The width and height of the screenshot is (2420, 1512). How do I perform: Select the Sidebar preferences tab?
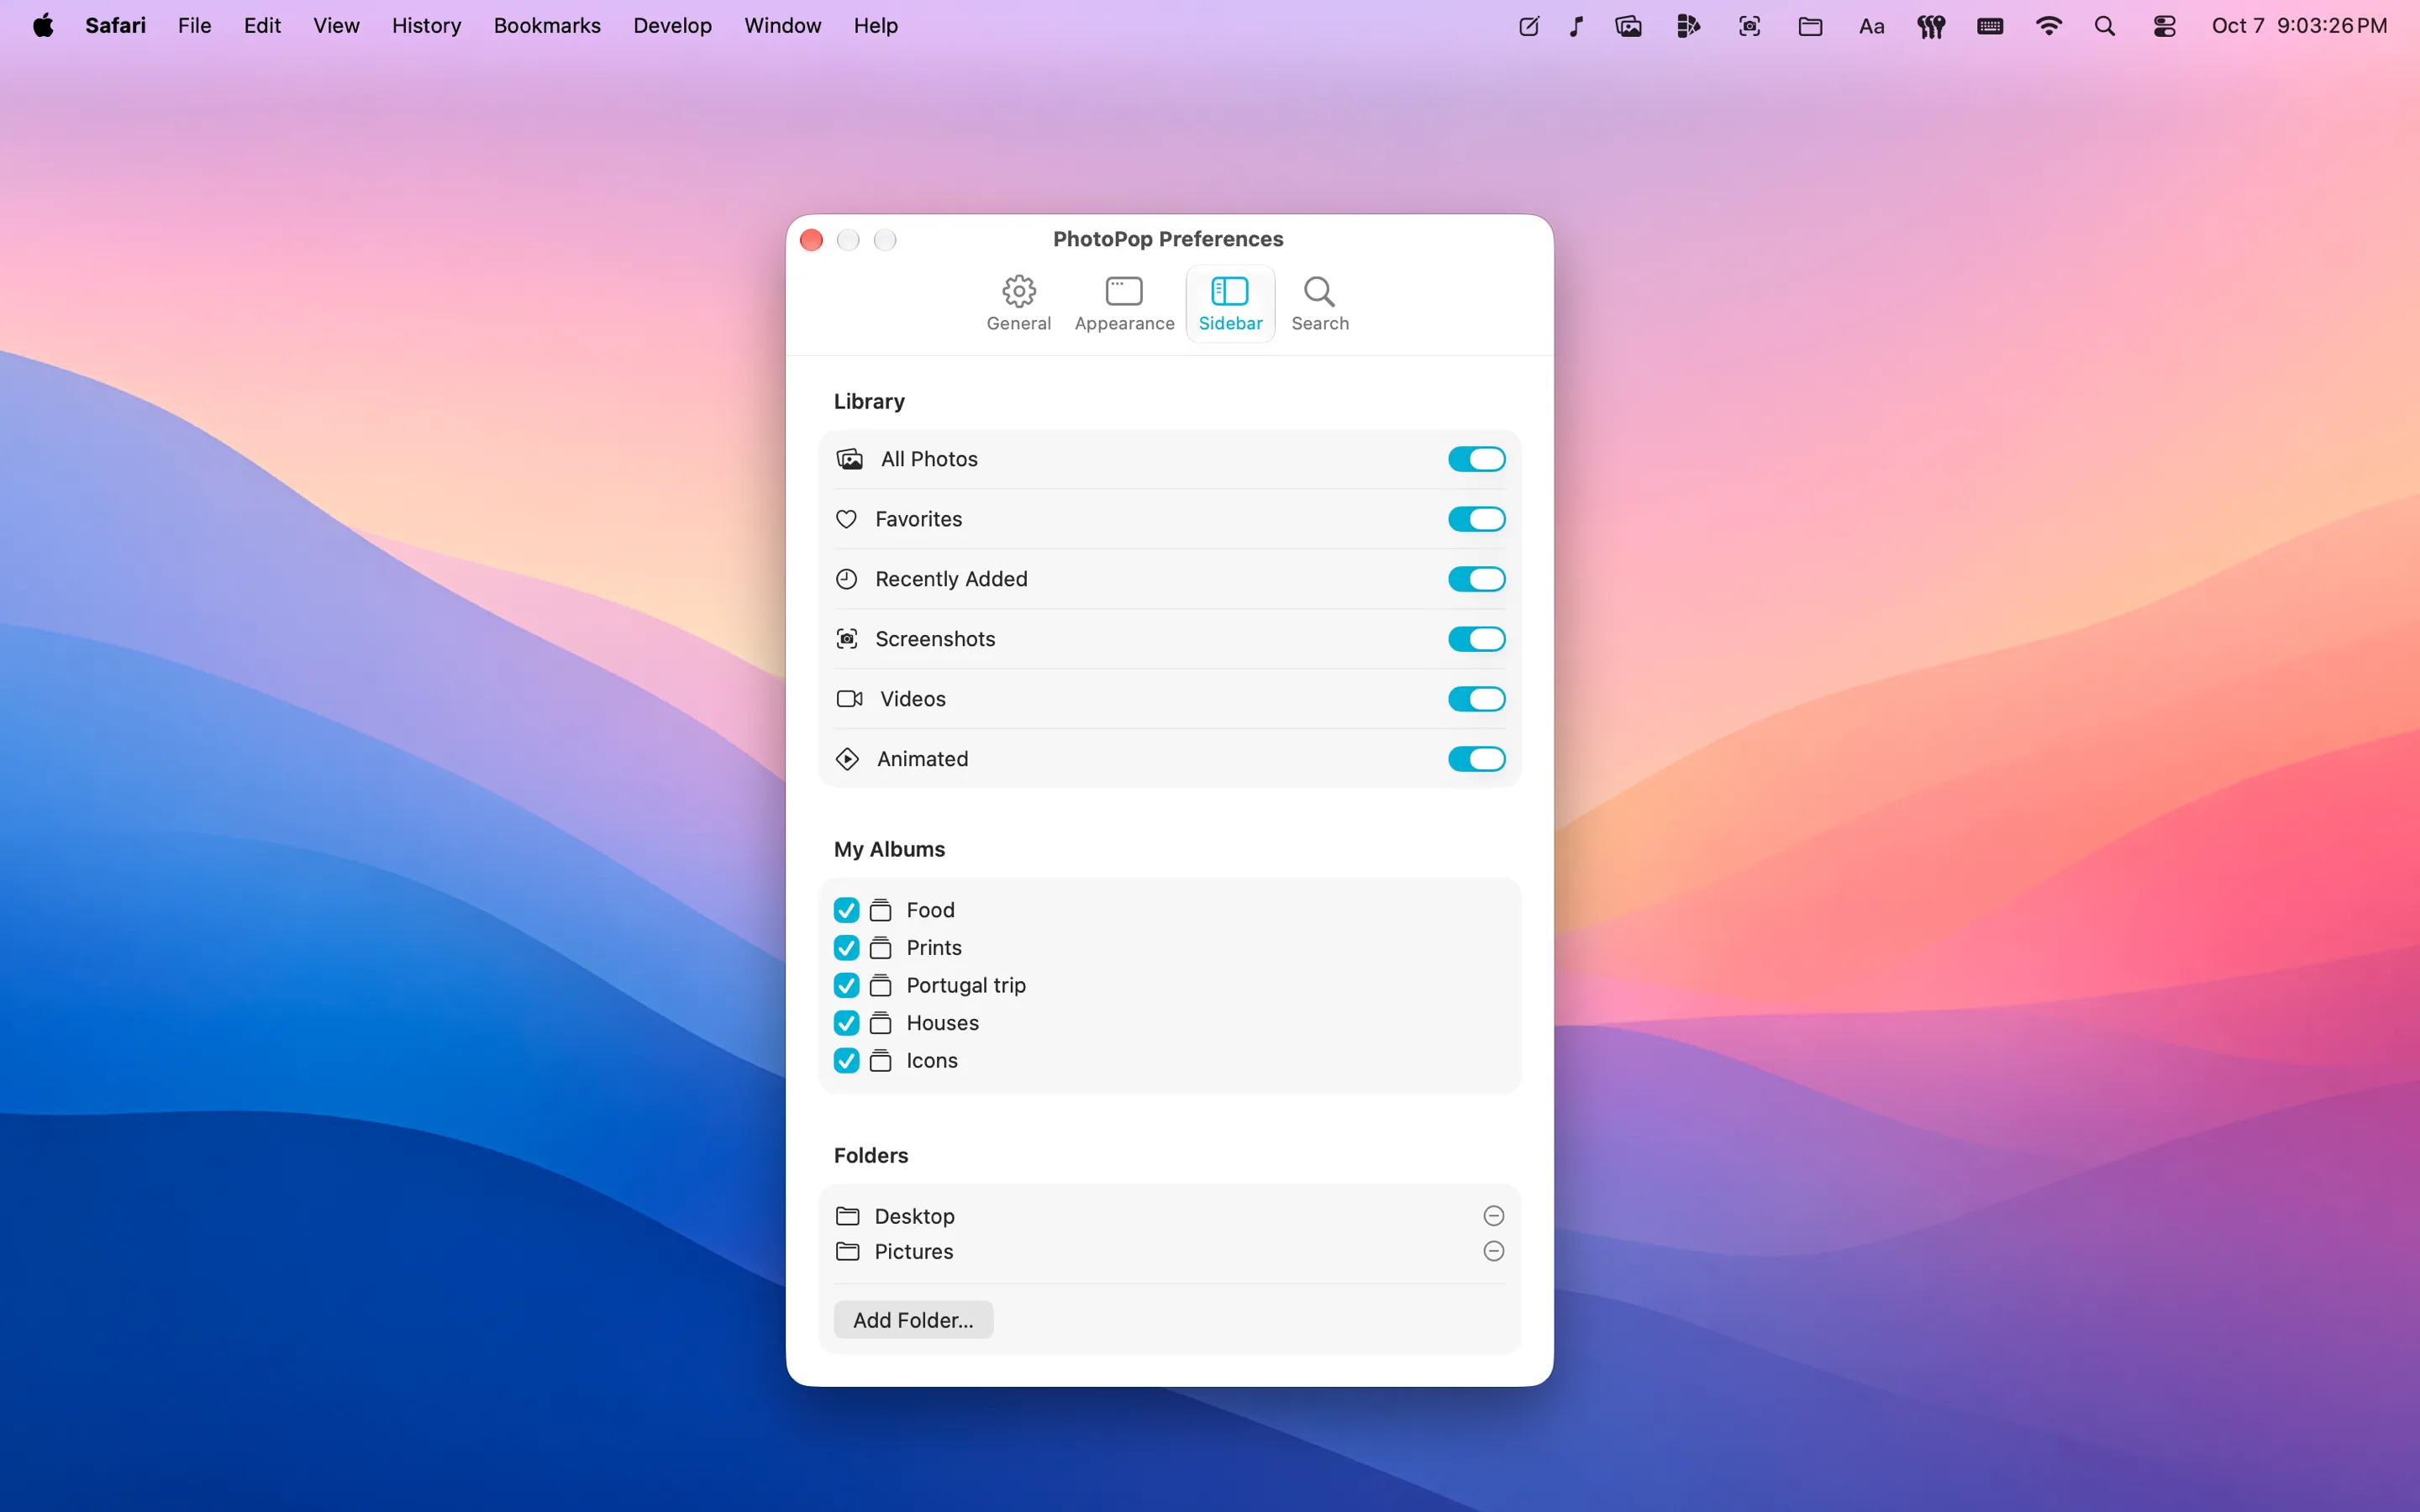click(1230, 303)
